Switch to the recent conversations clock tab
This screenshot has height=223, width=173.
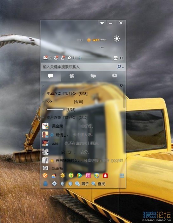point(115,76)
